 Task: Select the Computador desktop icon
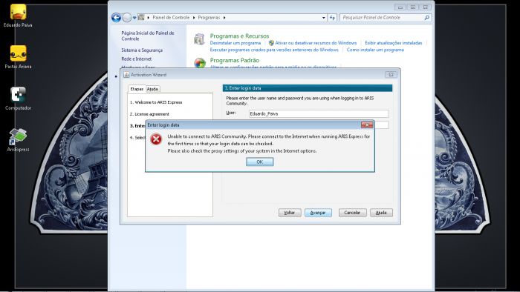coord(18,99)
